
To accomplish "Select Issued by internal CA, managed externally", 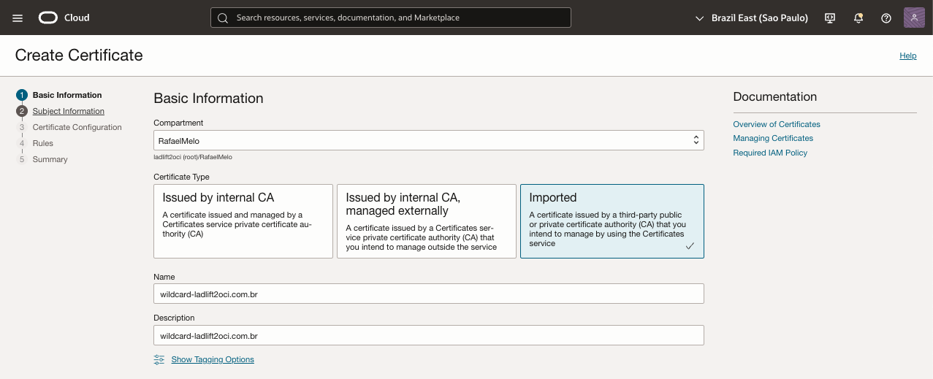I will point(426,221).
